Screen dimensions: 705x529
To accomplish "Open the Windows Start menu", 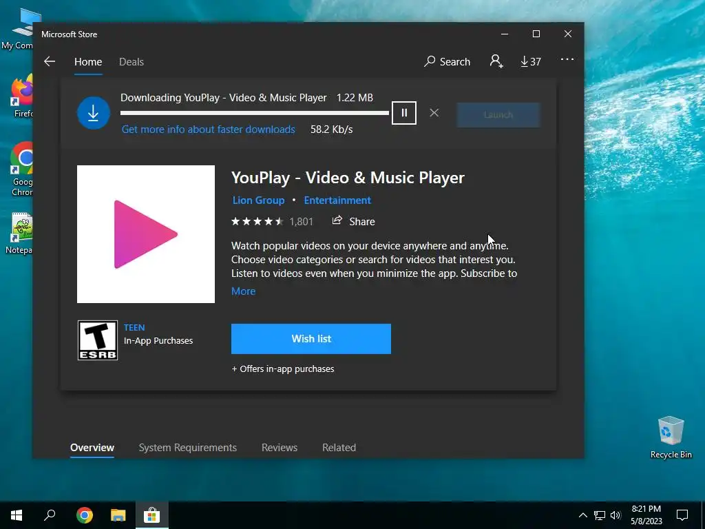I will (17, 515).
